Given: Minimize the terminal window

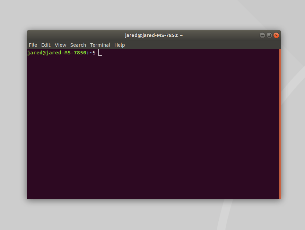Looking at the screenshot, I should pos(262,35).
